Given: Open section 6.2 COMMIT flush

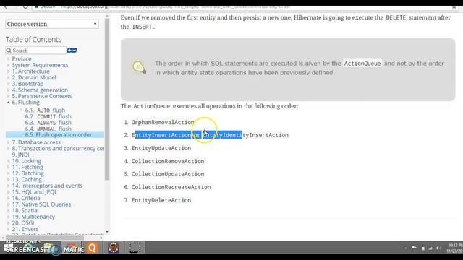Looking at the screenshot, I should (48, 116).
